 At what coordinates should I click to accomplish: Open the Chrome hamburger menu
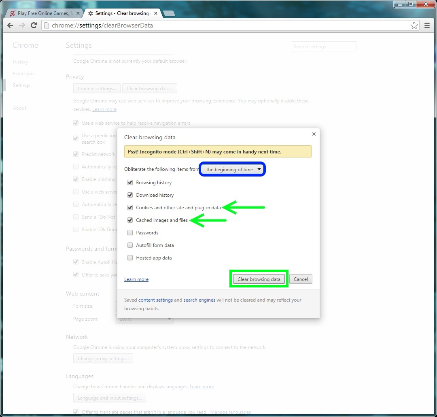(427, 26)
